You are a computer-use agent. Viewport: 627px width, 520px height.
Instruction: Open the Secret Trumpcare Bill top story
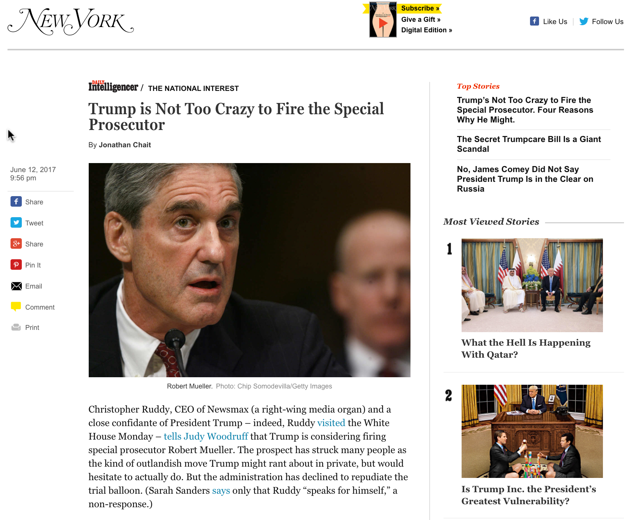pyautogui.click(x=529, y=144)
